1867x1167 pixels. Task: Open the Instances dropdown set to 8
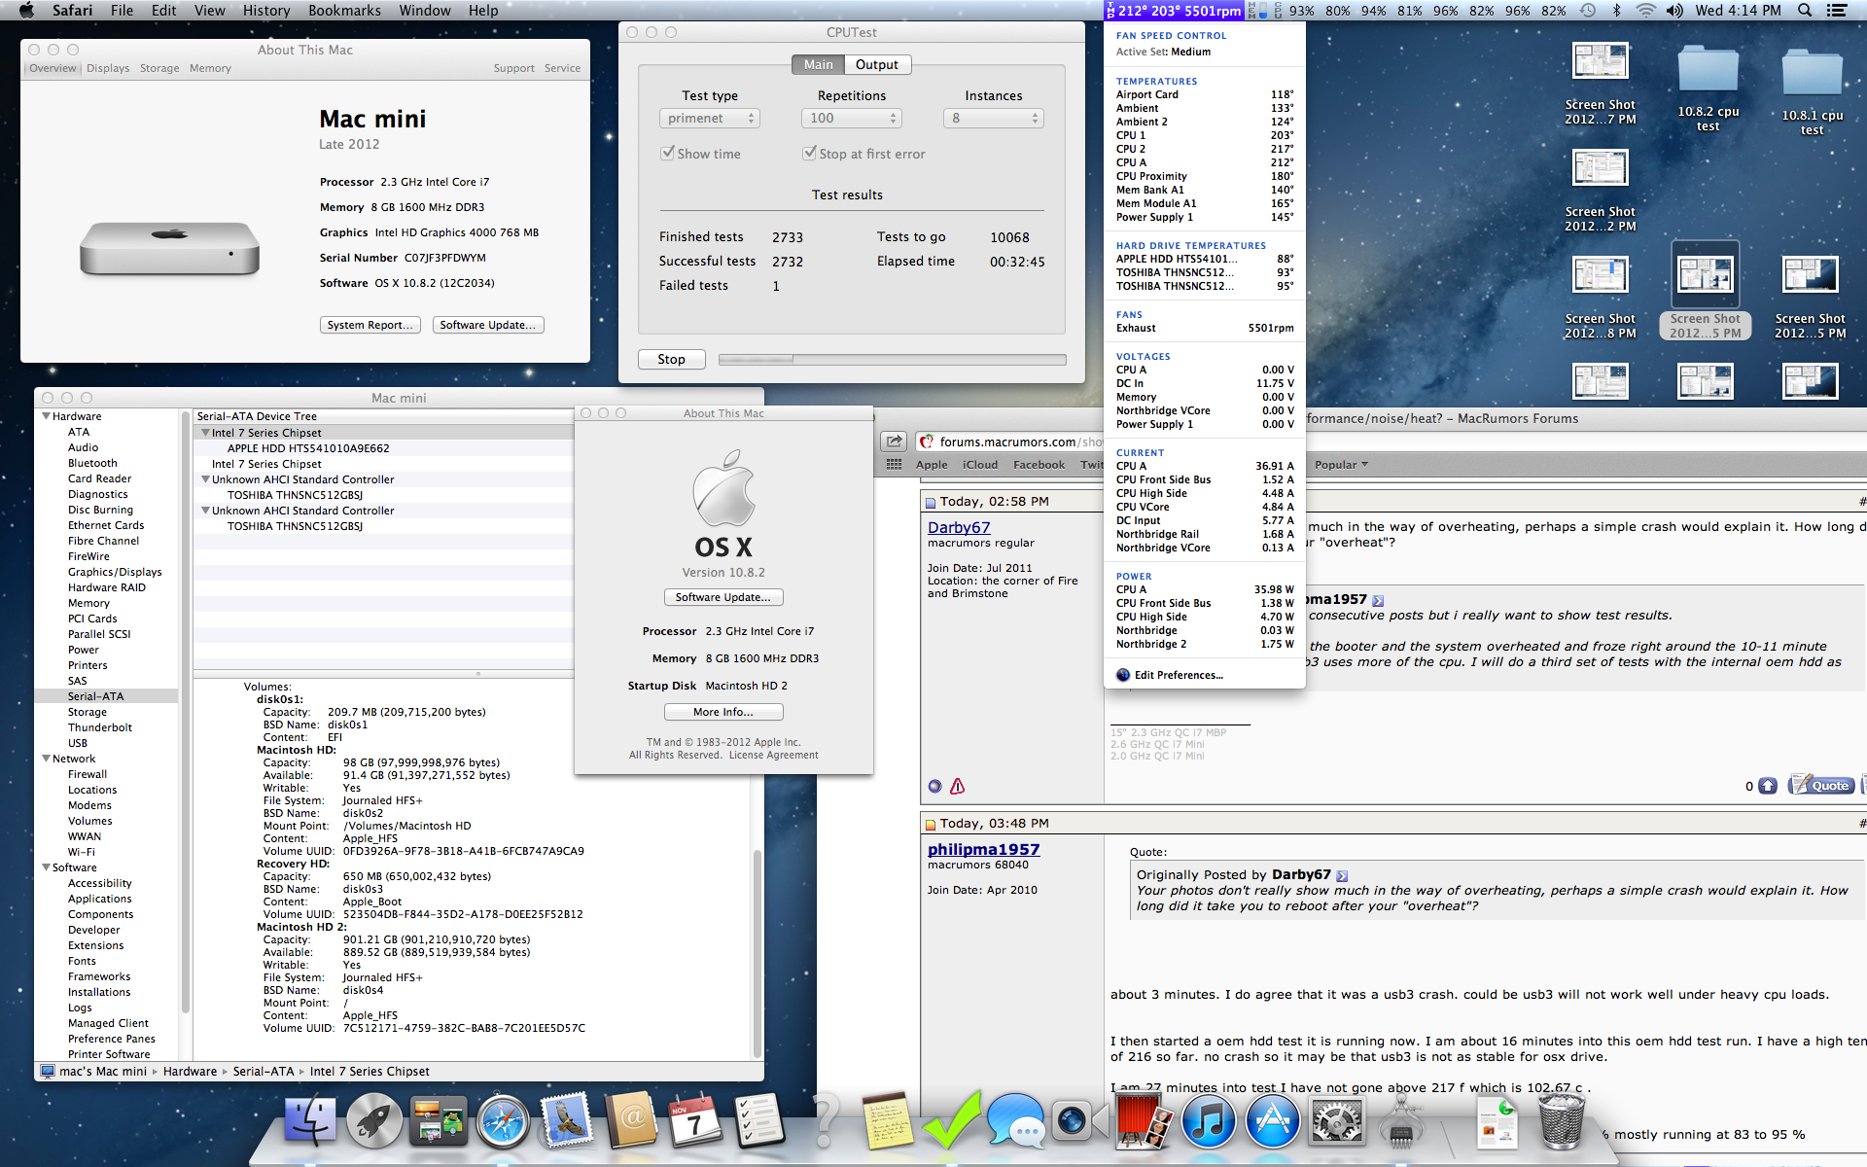993,119
